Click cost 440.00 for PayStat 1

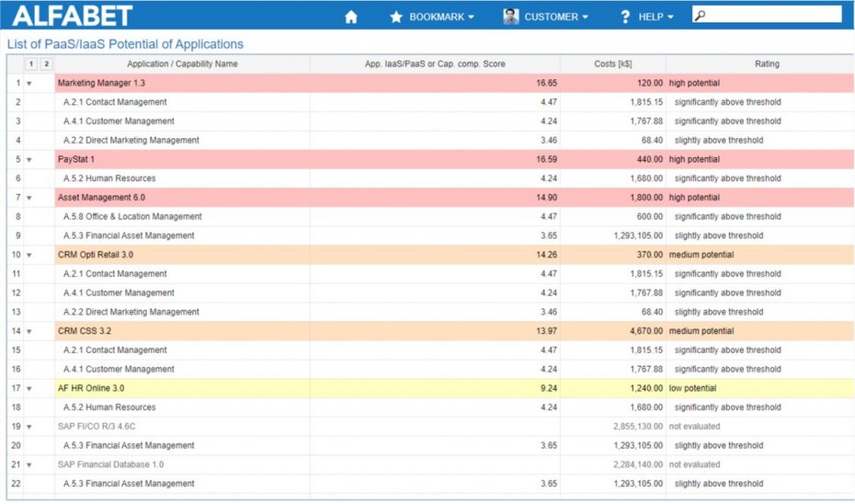[x=649, y=159]
